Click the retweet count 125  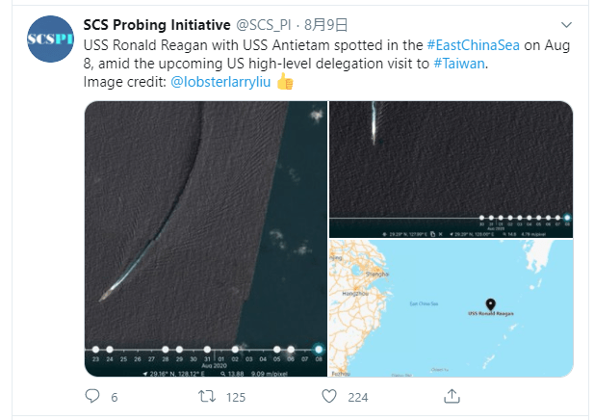pos(236,397)
